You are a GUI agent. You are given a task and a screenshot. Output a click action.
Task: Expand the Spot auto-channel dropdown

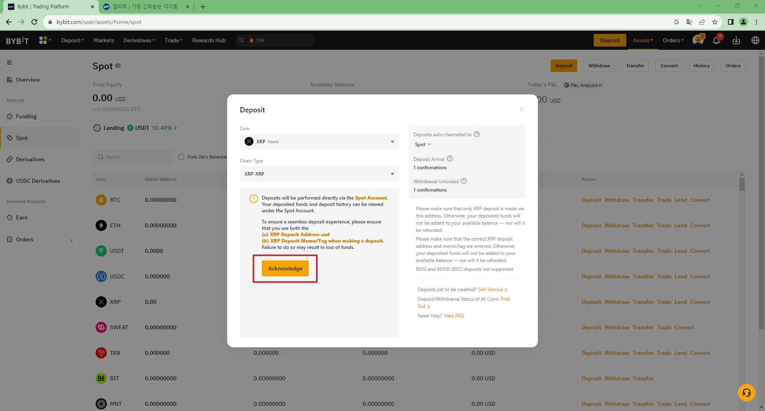(423, 145)
